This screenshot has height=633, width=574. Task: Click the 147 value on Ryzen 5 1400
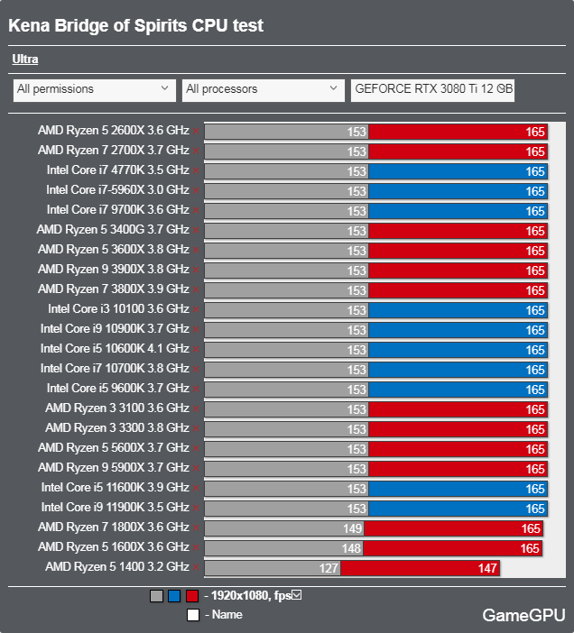[x=487, y=568]
